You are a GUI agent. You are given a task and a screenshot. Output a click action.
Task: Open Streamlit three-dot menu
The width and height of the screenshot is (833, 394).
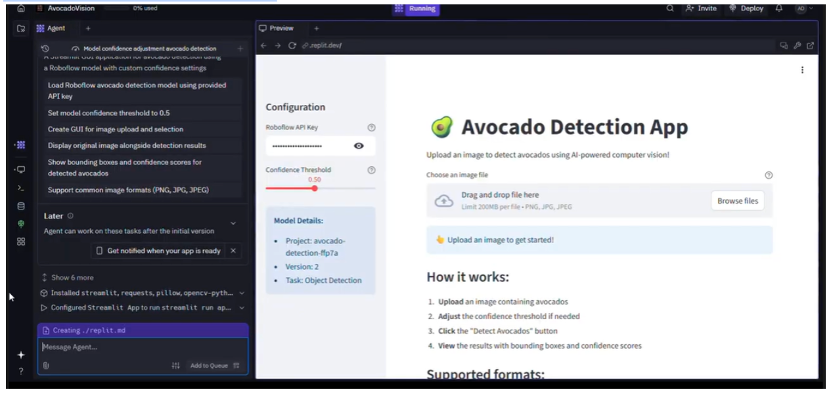click(802, 70)
